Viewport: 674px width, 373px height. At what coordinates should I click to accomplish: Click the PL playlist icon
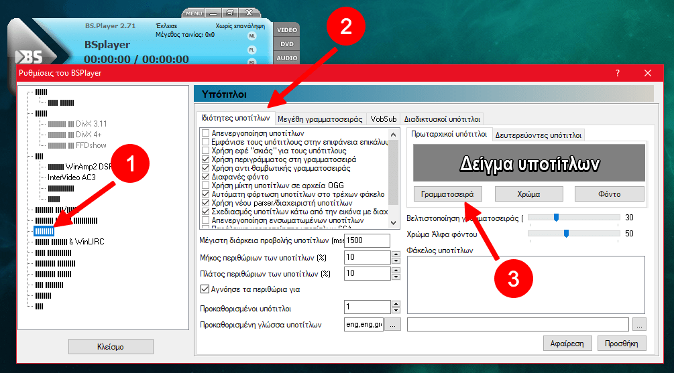pyautogui.click(x=252, y=50)
